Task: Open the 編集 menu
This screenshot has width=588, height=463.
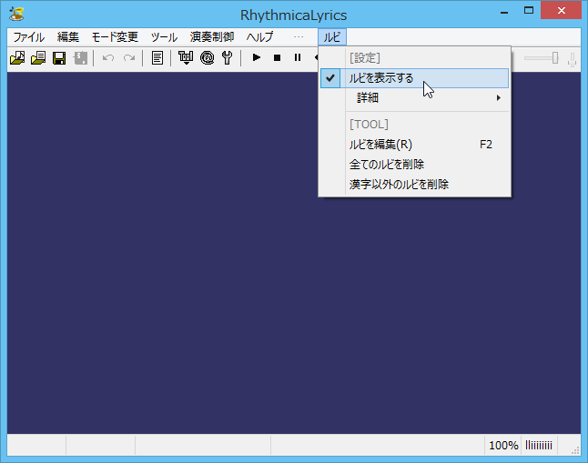Action: [68, 37]
